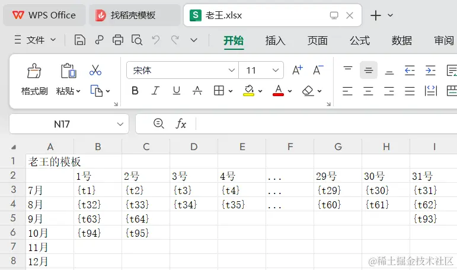The image size is (457, 270).
Task: Select row 5 header
Action: (x=13, y=218)
